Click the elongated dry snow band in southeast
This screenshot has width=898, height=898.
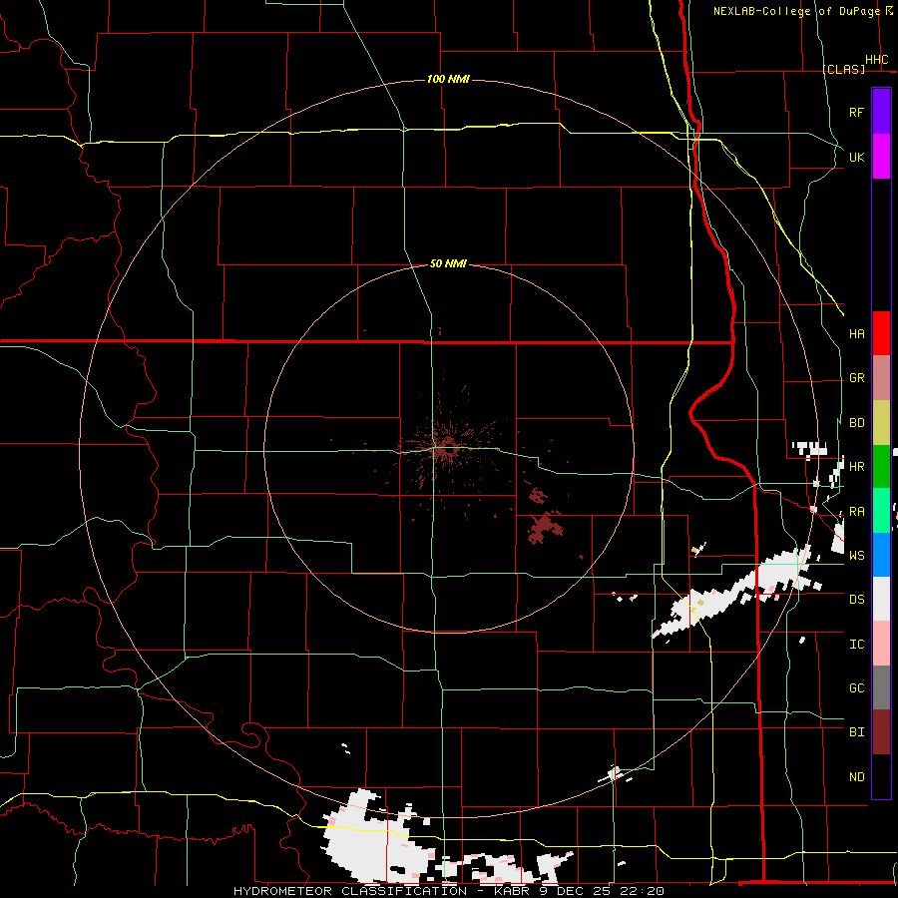[736, 594]
